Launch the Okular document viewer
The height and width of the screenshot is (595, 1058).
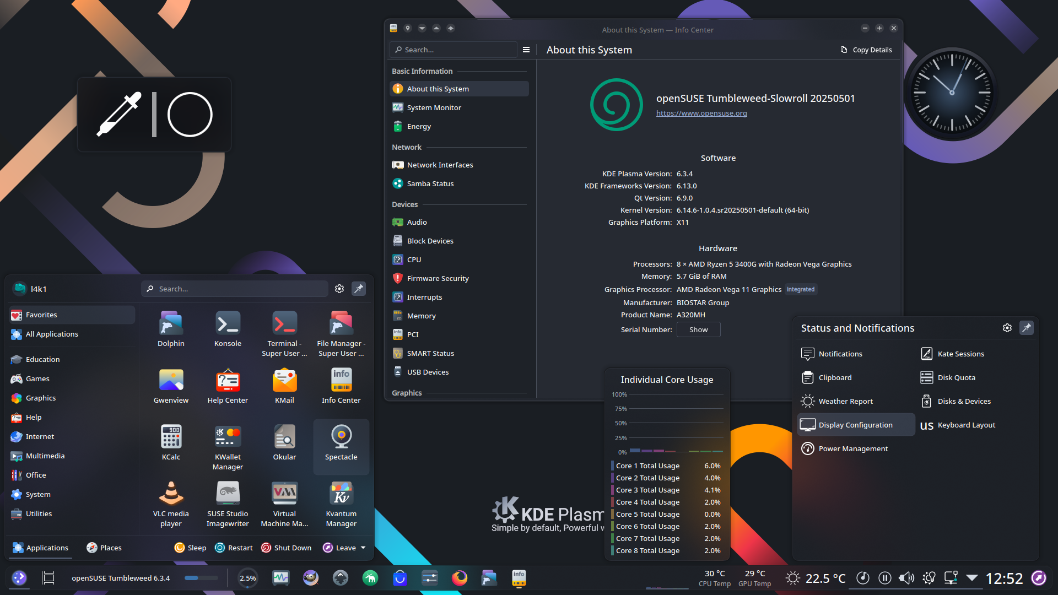point(284,442)
